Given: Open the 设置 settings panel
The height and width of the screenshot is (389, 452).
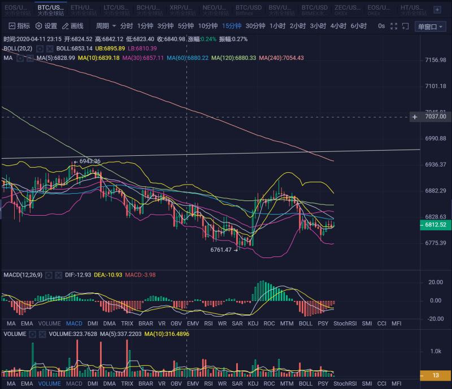Looking at the screenshot, I should [46, 26].
